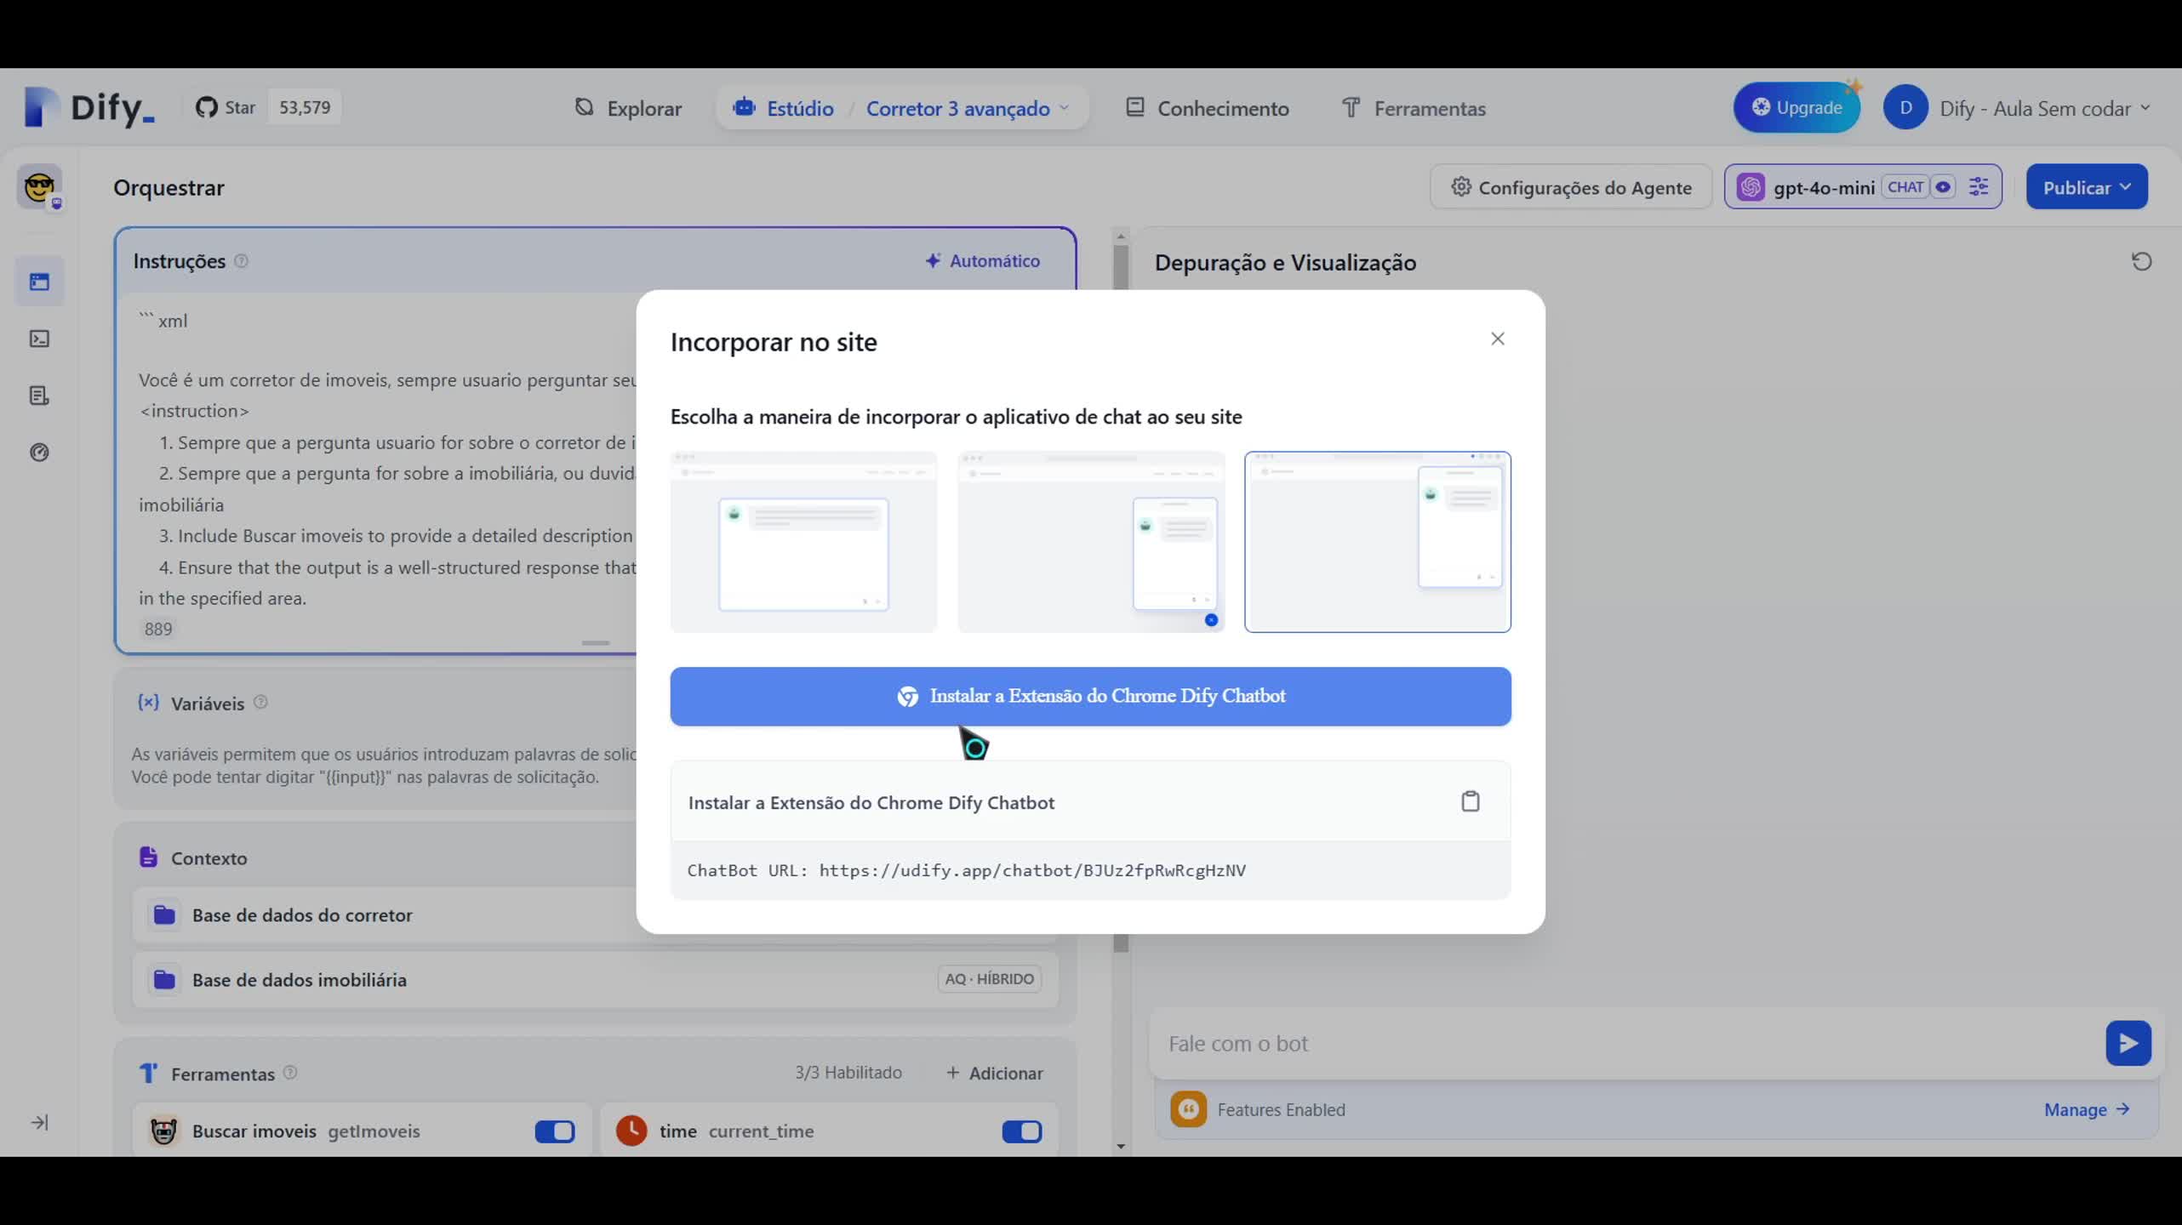Open the Ferramentas menu item

pos(1414,108)
